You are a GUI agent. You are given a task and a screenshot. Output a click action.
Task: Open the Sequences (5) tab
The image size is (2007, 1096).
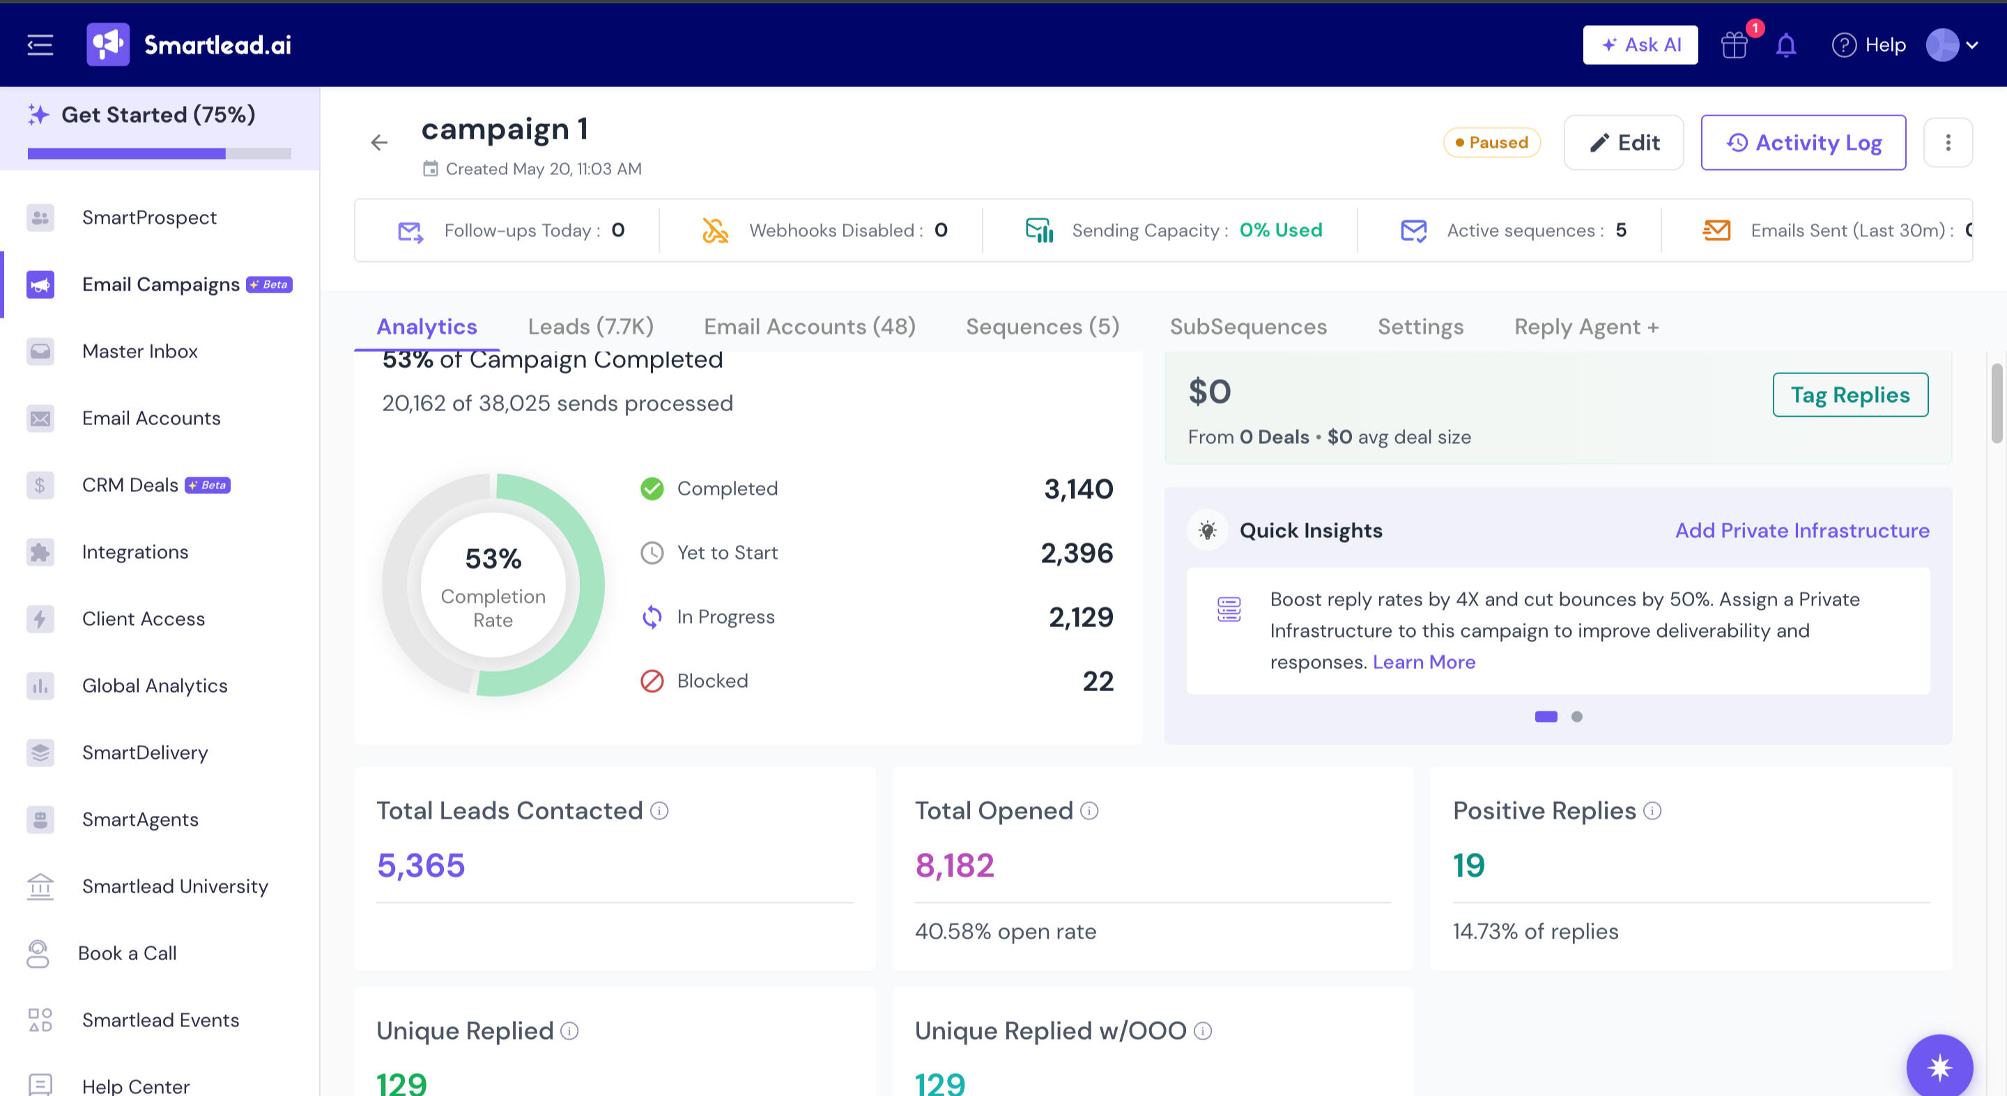(1043, 326)
